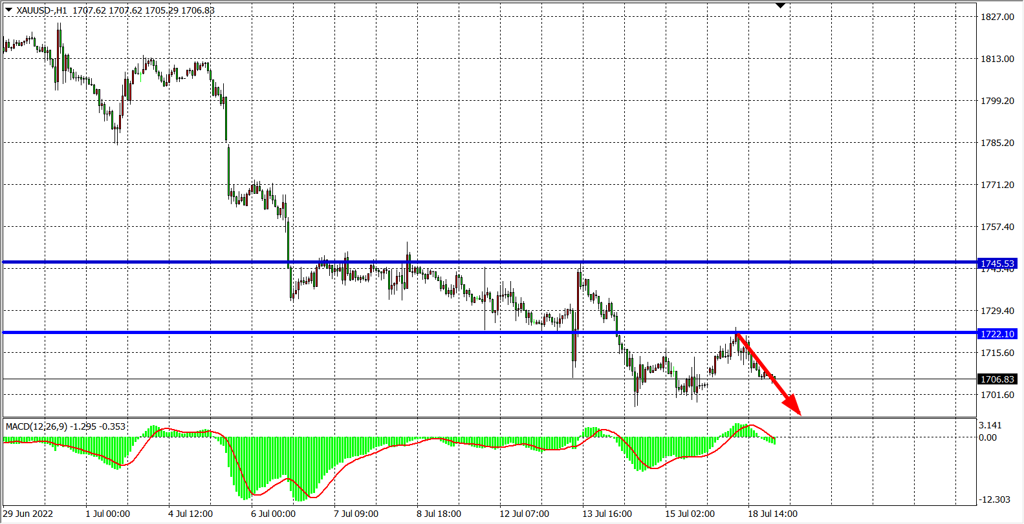Click the chart shift triangle marker at top

(x=780, y=6)
